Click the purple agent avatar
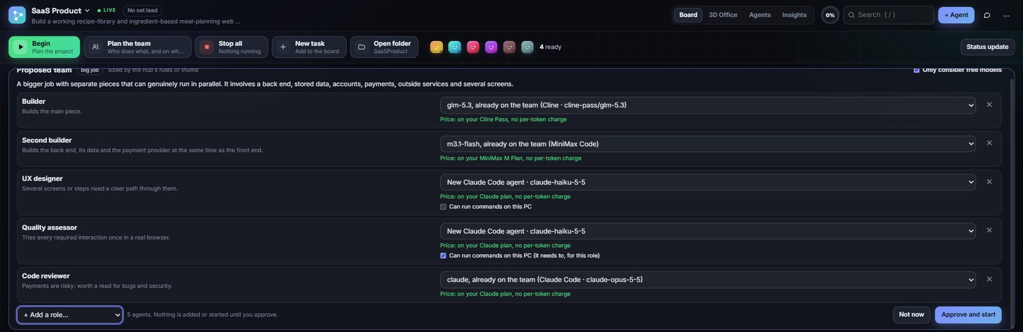The height and width of the screenshot is (332, 1023). click(x=491, y=47)
